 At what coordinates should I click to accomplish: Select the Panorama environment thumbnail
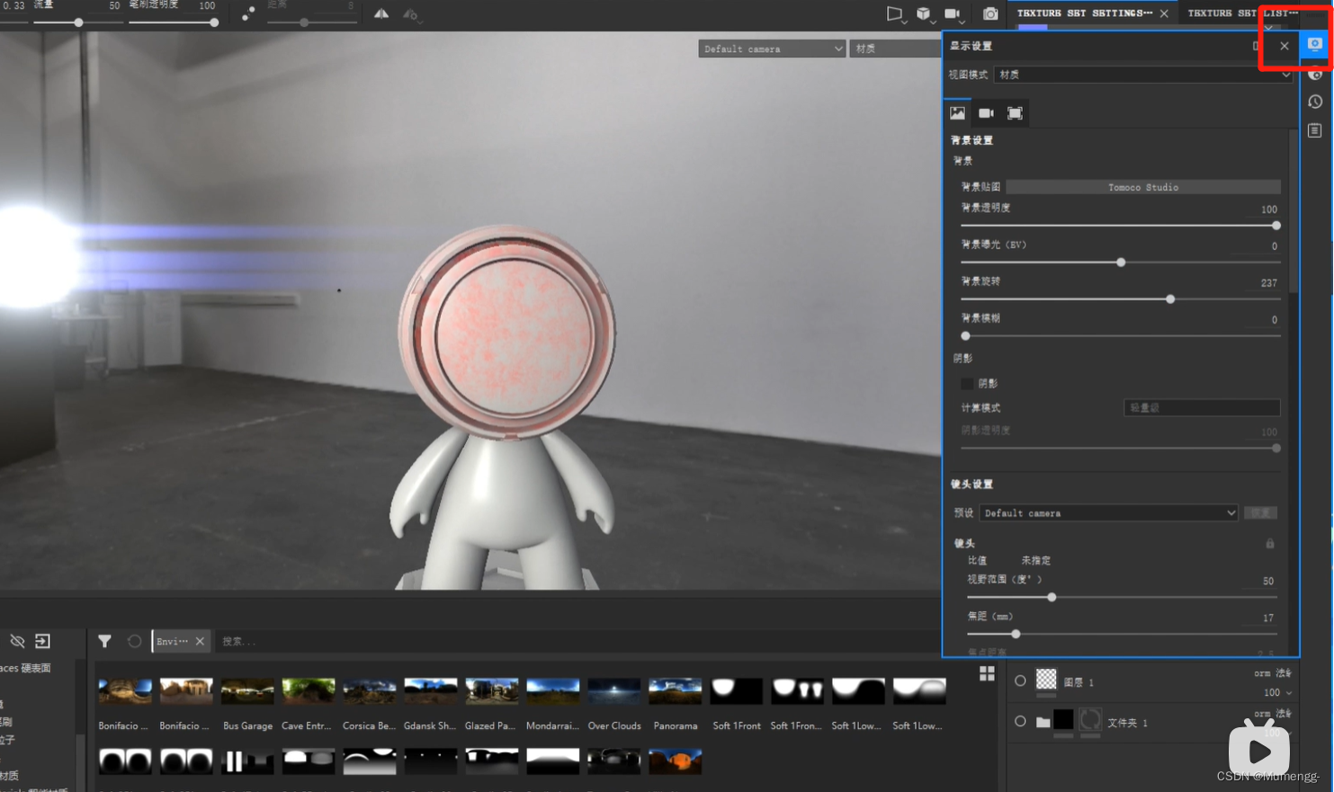click(x=676, y=690)
